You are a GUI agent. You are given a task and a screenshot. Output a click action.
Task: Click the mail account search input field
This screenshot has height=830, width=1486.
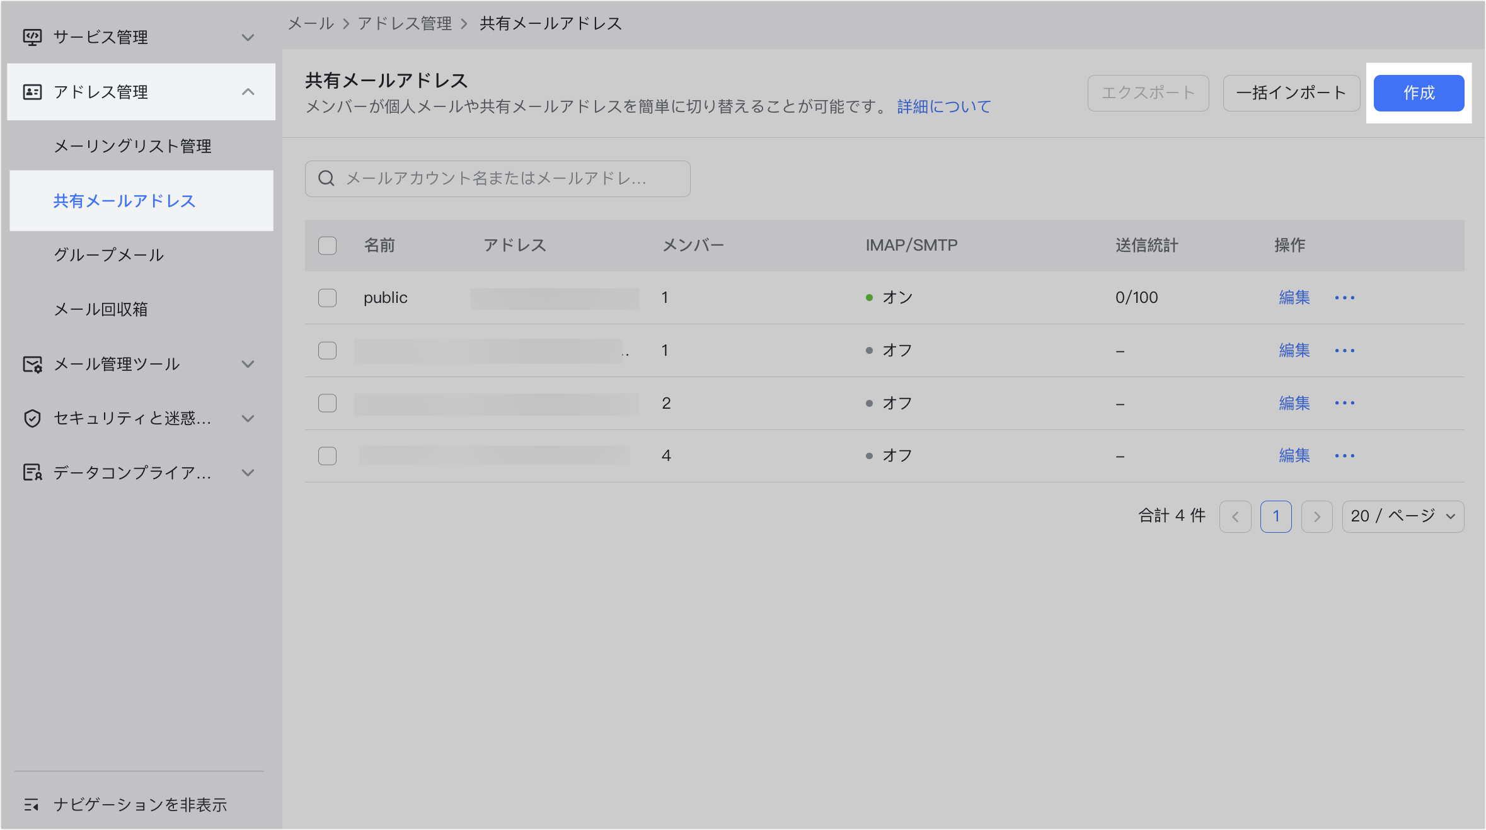click(x=504, y=179)
